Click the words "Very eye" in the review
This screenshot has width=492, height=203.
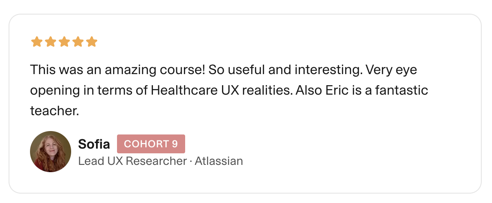[393, 69]
